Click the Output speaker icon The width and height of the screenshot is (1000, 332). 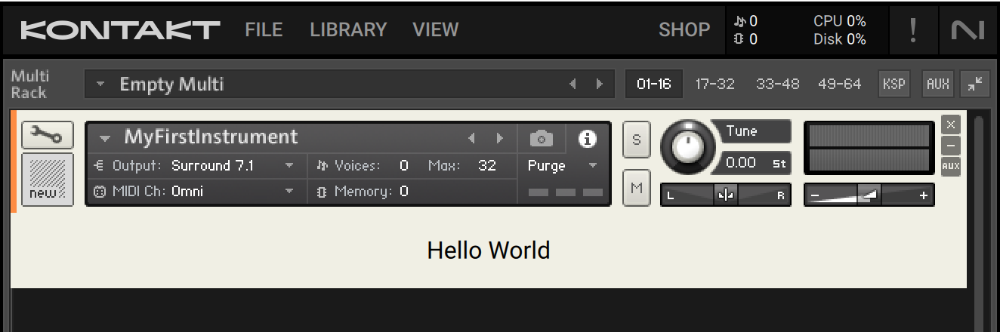coord(100,165)
